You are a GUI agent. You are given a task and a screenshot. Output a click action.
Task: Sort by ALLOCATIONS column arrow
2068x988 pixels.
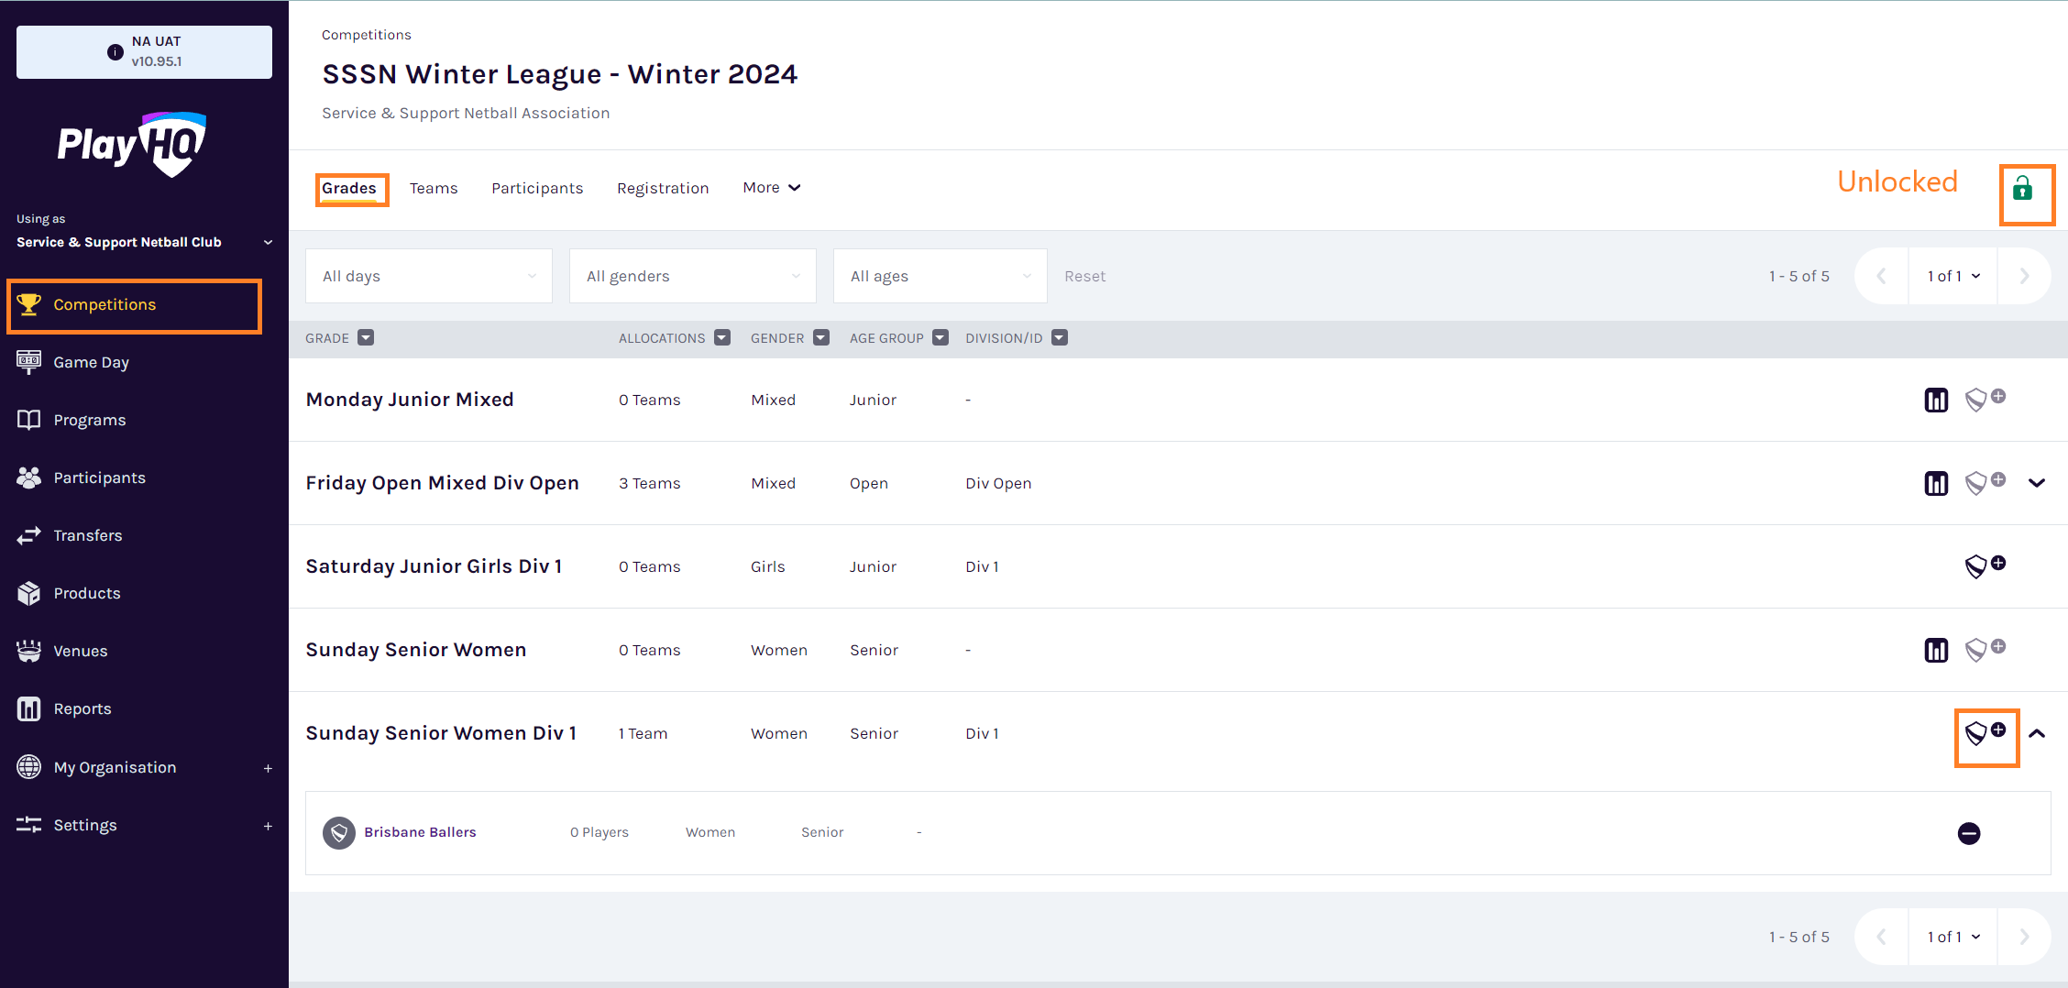click(722, 337)
